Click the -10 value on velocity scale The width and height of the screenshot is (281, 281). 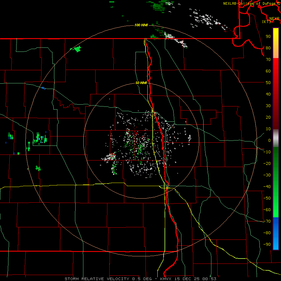[x=267, y=152]
